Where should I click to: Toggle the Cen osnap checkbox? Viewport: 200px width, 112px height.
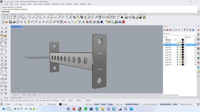coord(30,100)
